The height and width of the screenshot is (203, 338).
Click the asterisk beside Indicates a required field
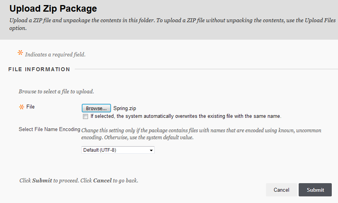(x=20, y=52)
